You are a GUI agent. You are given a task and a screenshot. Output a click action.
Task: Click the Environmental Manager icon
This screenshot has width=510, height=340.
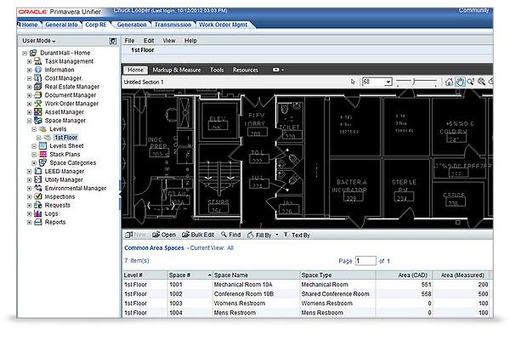(x=38, y=188)
